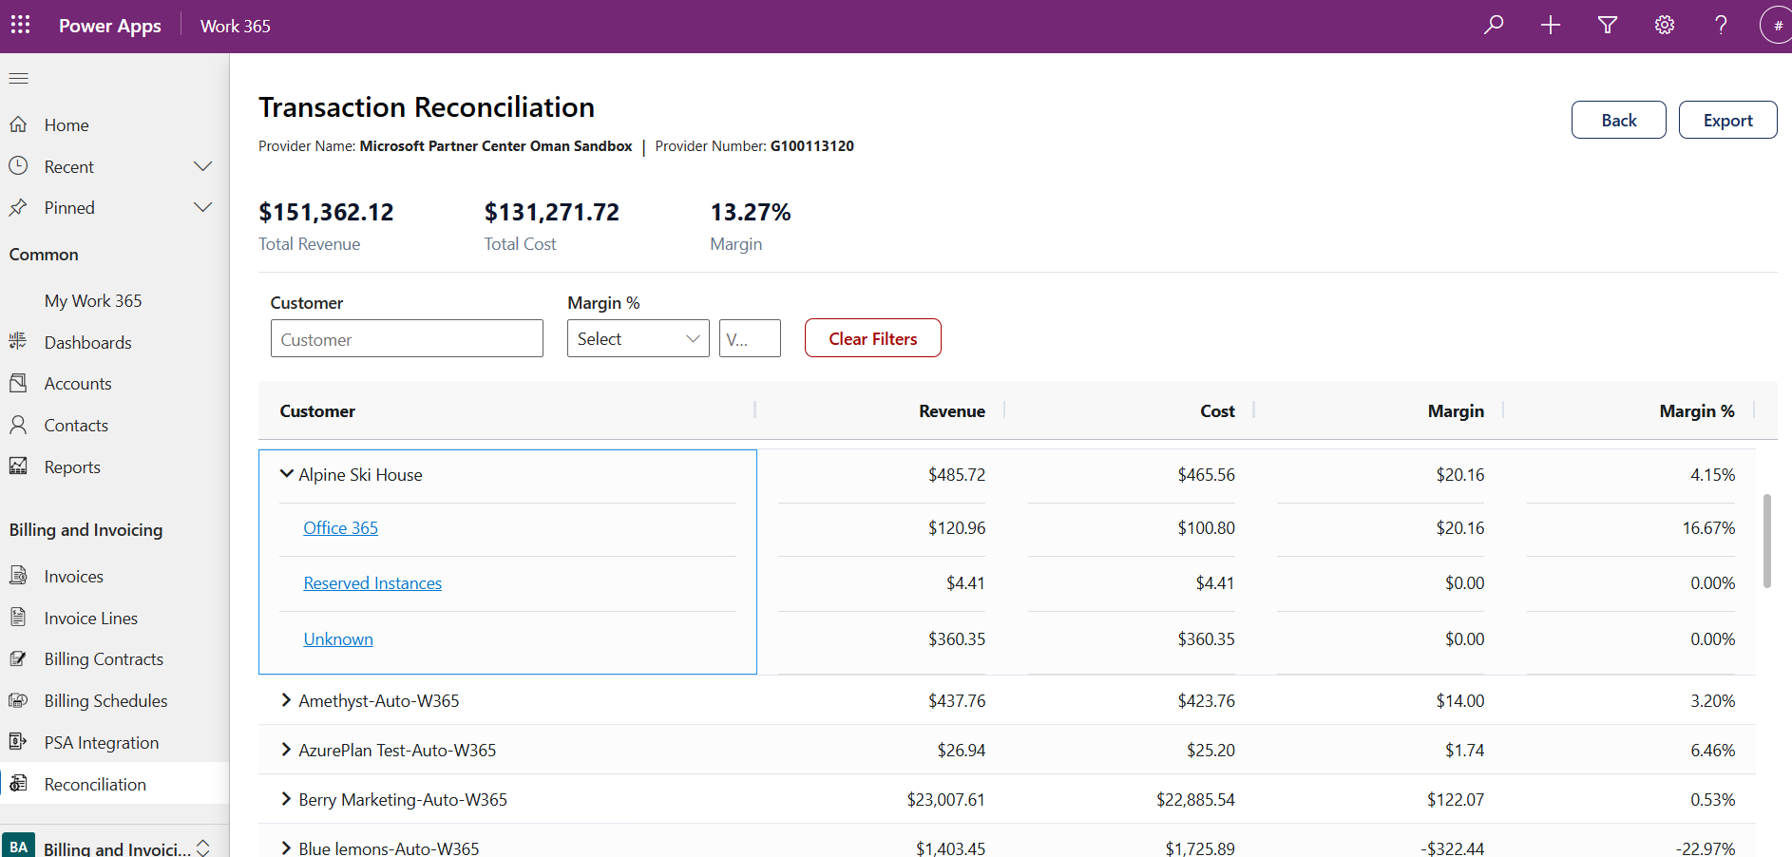Click the Export button

tap(1726, 121)
